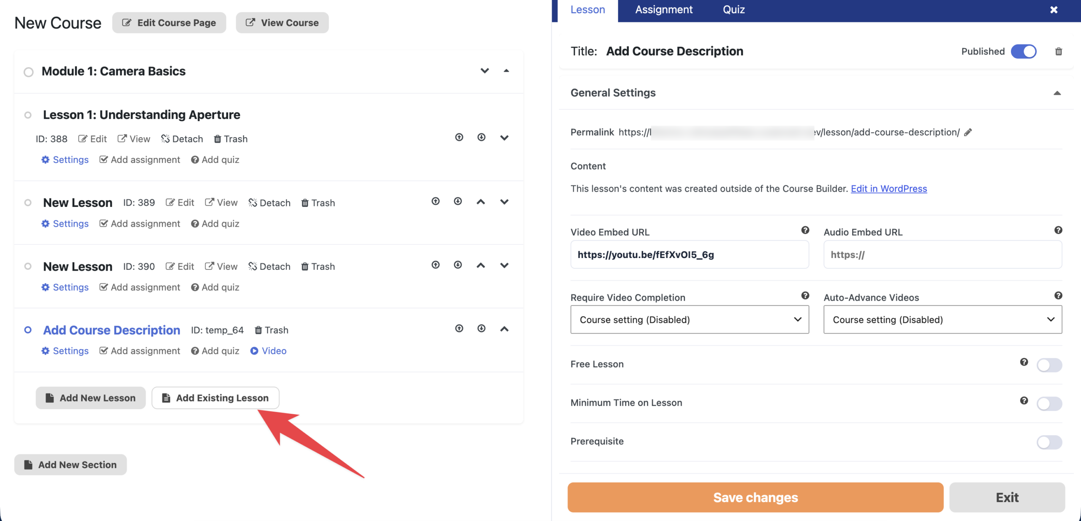Viewport: 1081px width, 521px height.
Task: Switch to the Lesson tab
Action: point(588,10)
